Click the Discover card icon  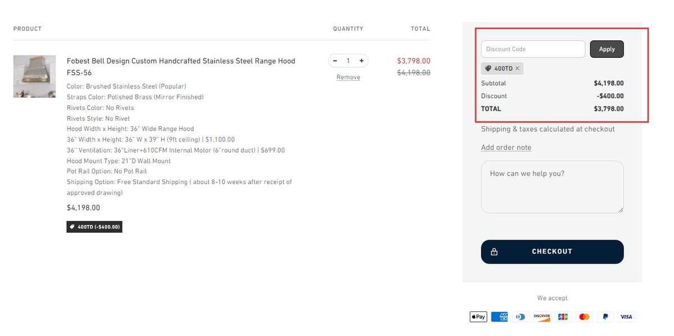(x=542, y=317)
